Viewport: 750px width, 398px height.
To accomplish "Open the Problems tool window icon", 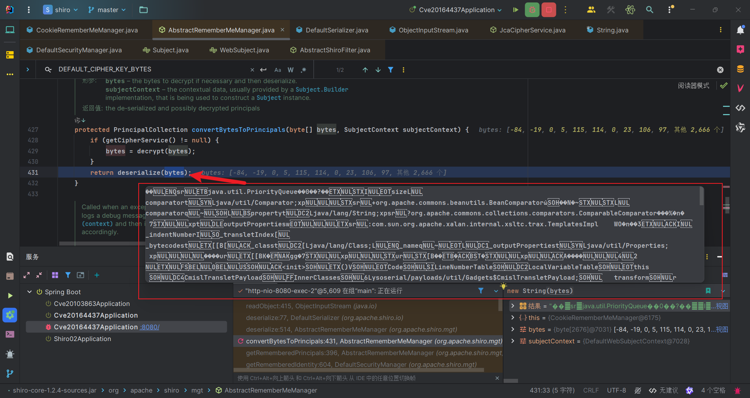I will click(10, 354).
